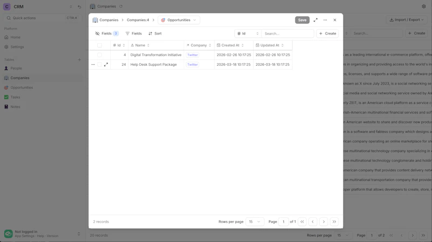Click the background page number field
This screenshot has height=242, width=432.
point(372,236)
